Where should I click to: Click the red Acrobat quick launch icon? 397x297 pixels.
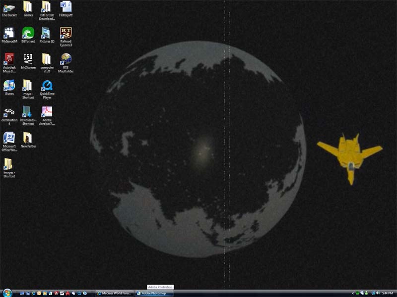[x=67, y=293]
